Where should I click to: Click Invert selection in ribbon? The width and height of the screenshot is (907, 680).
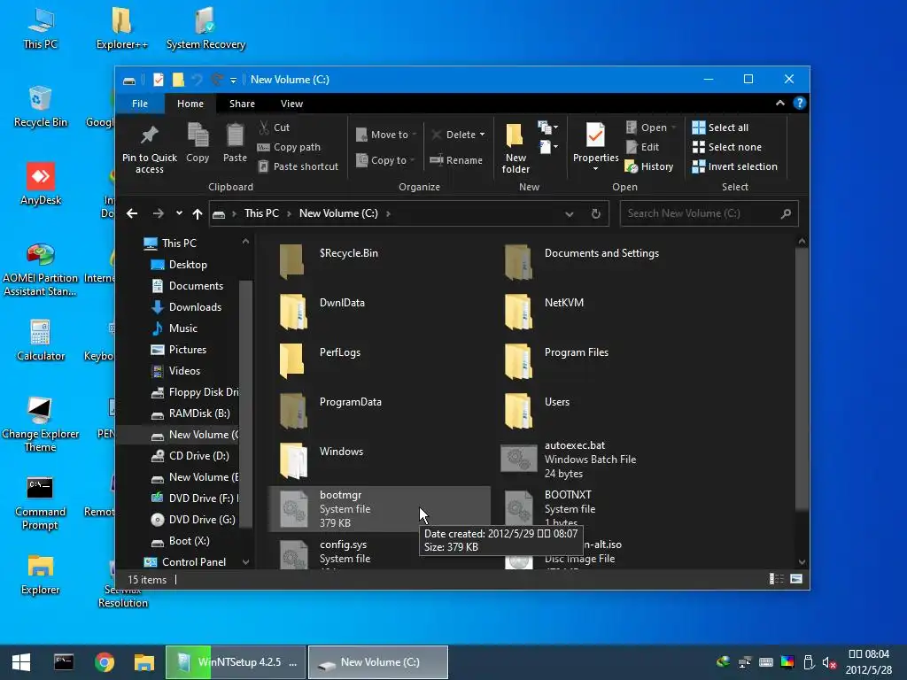point(734,166)
